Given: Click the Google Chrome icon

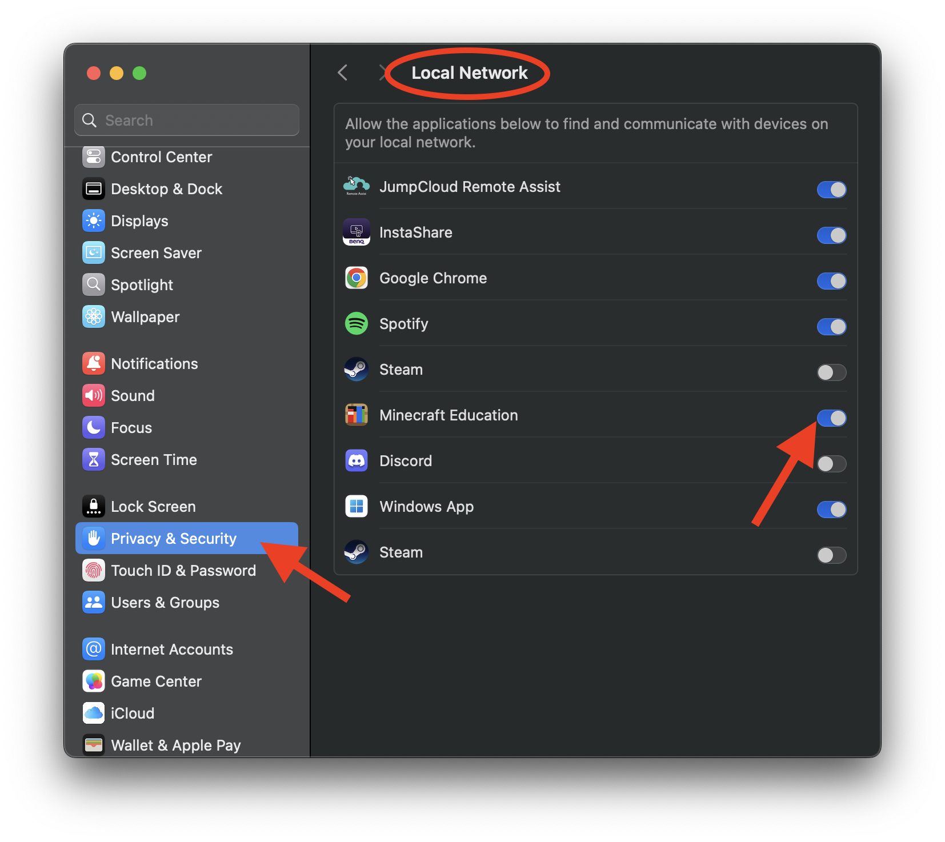Looking at the screenshot, I should [356, 278].
